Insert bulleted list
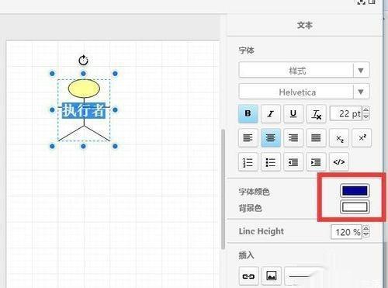 (271, 162)
